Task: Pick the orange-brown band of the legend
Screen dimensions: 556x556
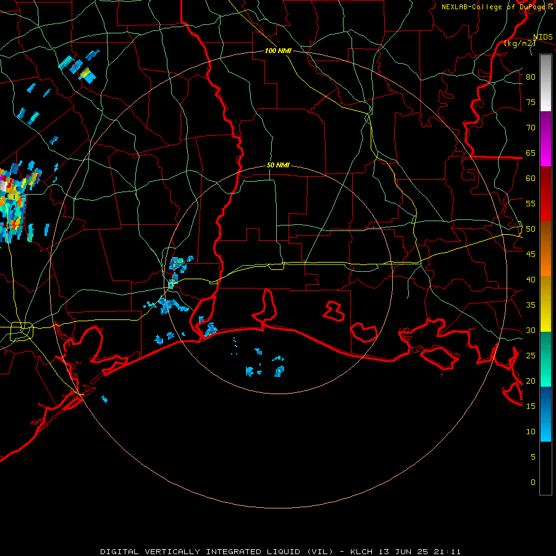Action: (x=545, y=249)
